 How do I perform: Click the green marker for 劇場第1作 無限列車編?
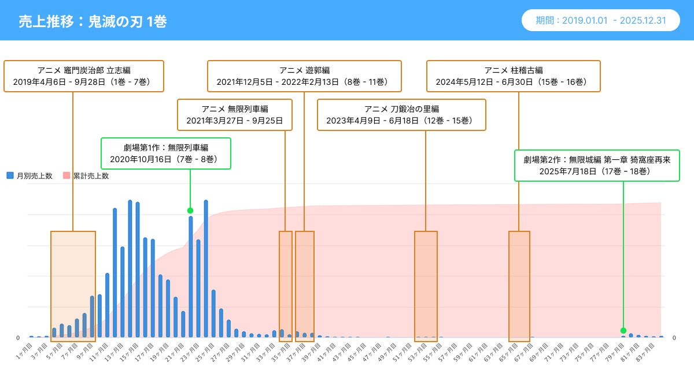coord(190,211)
